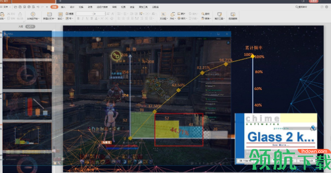Click the red login button in title bar
Viewport: 331px width, 173px height.
point(313,1)
